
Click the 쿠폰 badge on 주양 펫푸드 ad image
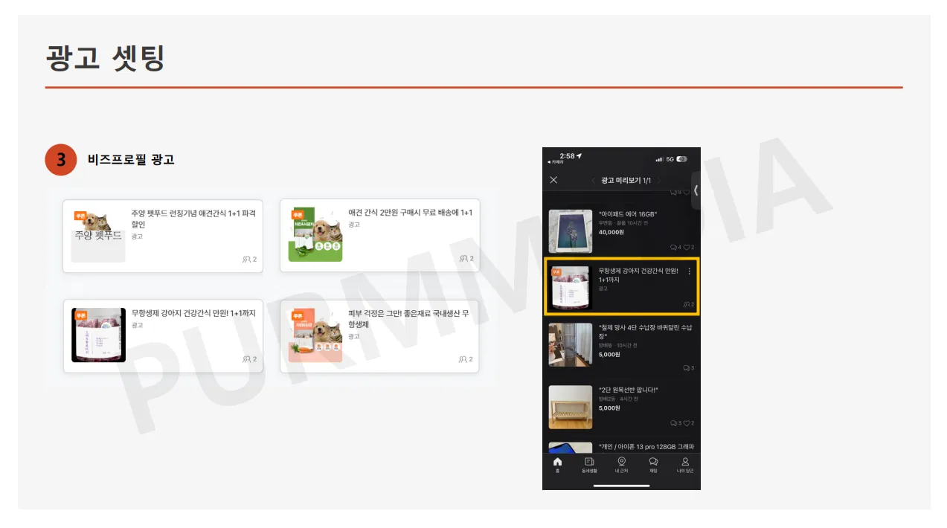80,216
